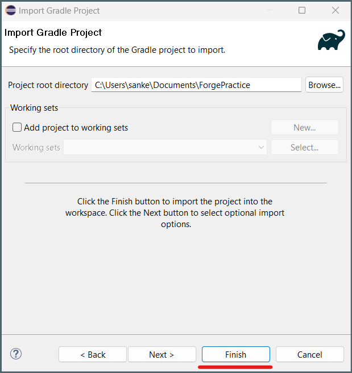The image size is (352, 373).
Task: Go to the Next > wizard page
Action: click(162, 354)
